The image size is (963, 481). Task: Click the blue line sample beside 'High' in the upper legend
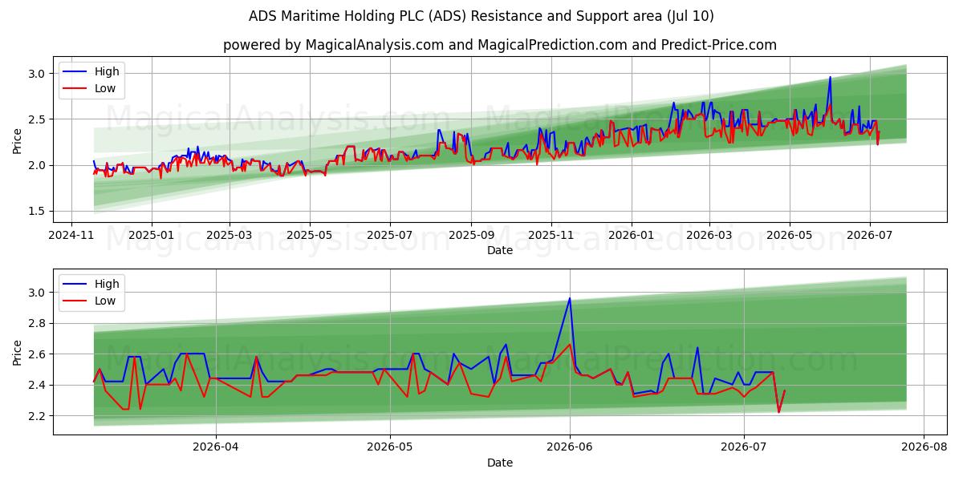tap(75, 72)
